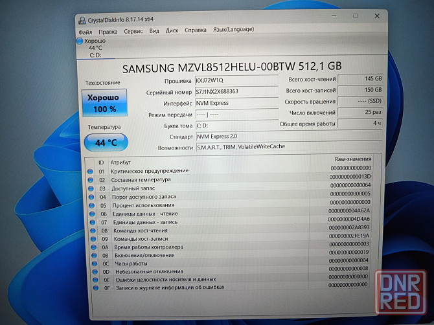
Task: Click the status dot for Единицы данных - запись
Action: pos(93,222)
